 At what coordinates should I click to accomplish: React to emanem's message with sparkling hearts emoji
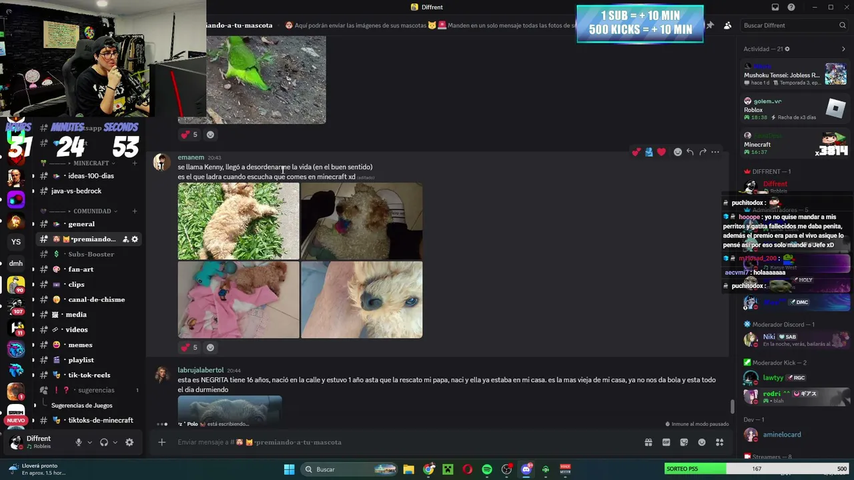(x=636, y=152)
